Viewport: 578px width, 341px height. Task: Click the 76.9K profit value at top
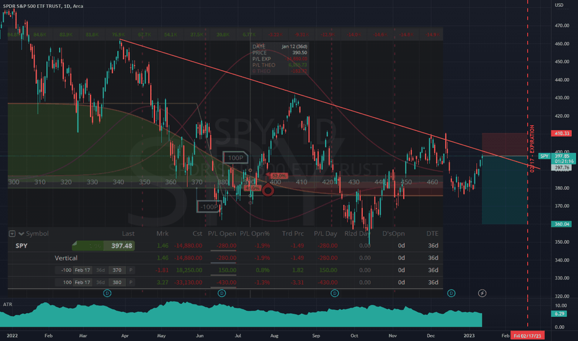(x=118, y=35)
